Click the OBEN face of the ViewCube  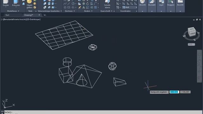[x=192, y=29]
